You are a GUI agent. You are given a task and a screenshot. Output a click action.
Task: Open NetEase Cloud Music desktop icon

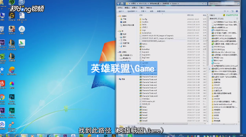pyautogui.click(x=2, y=85)
